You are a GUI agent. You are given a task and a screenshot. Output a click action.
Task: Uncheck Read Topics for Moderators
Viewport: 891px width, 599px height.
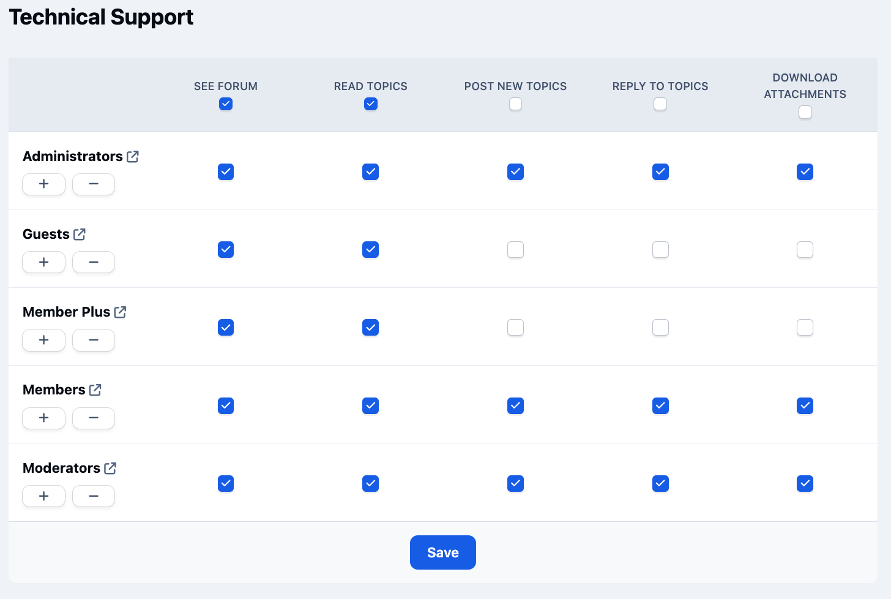click(x=371, y=484)
